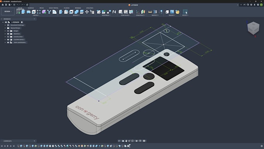Switch to the UTILITIES tab

tap(90, 8)
